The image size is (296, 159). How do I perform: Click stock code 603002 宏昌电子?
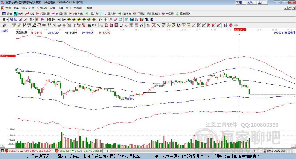284,33
